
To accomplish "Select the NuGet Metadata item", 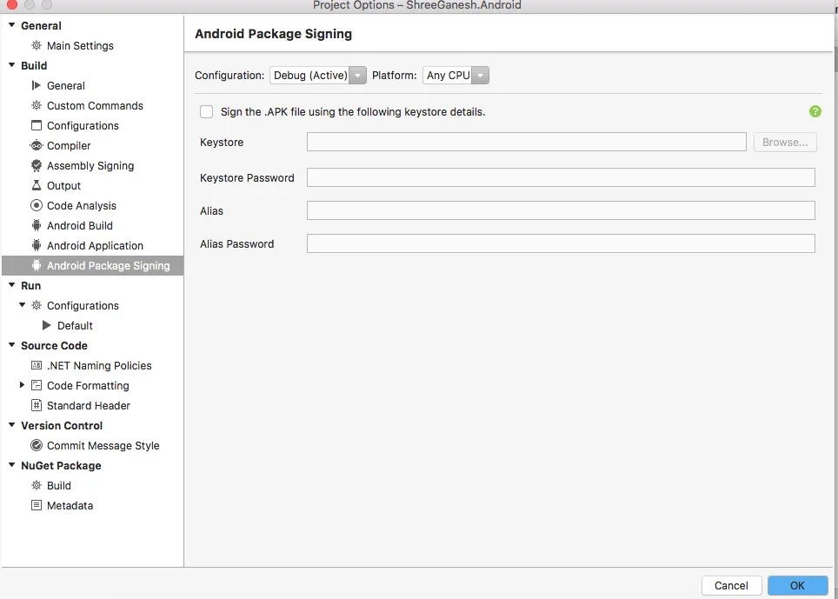I will click(70, 505).
